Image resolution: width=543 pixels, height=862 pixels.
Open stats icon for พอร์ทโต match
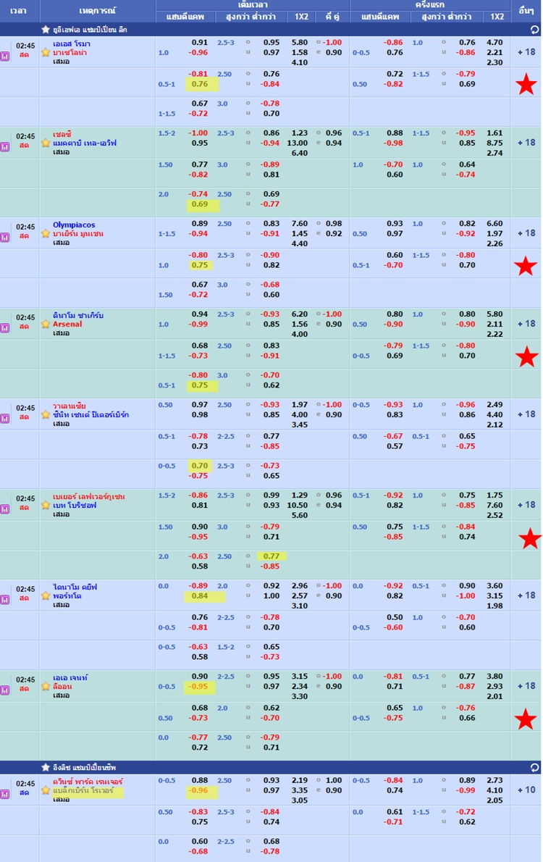pos(5,600)
